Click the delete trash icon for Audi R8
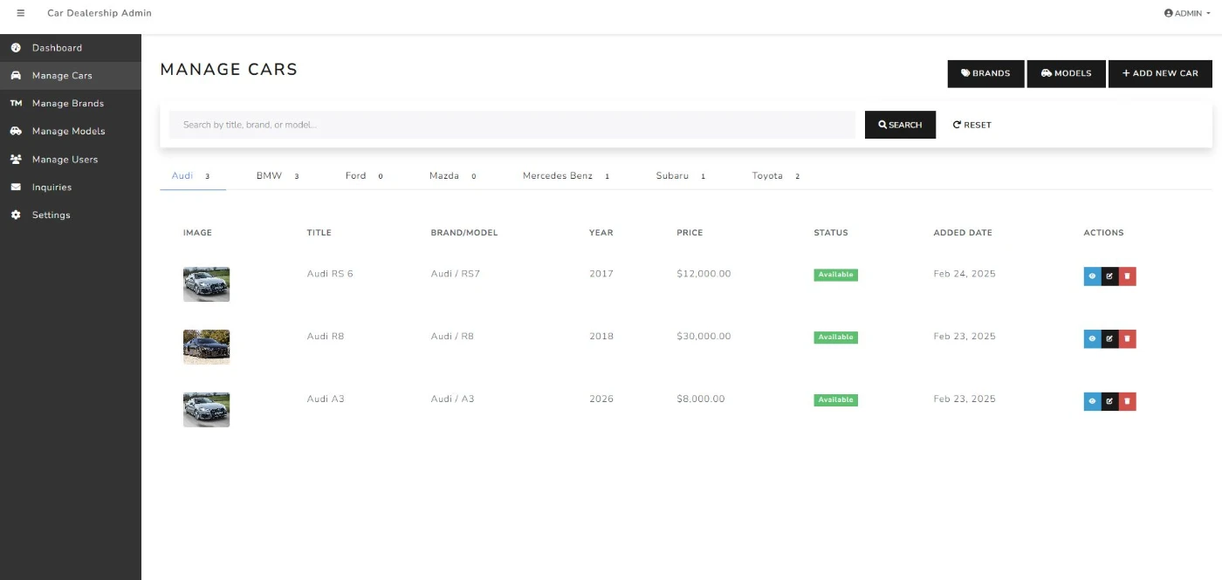The width and height of the screenshot is (1222, 580). pos(1127,339)
